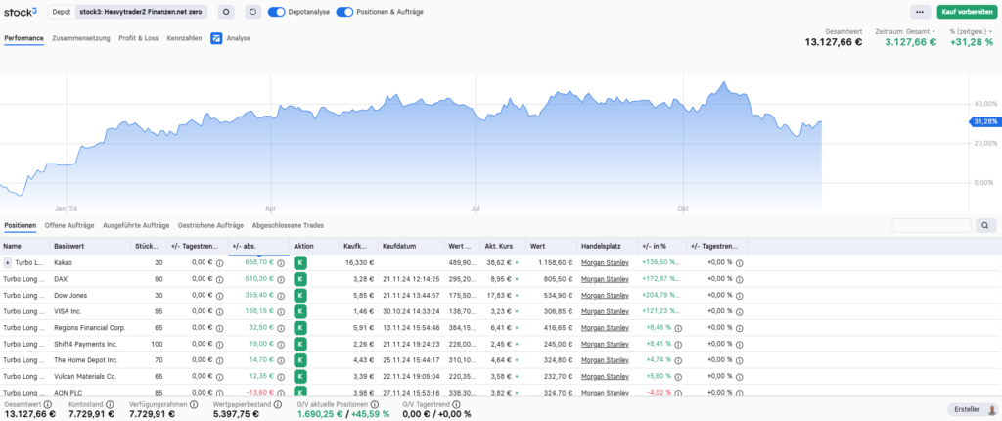This screenshot has width=1002, height=421.
Task: Click info icon next to +8,46 % value
Action: (678, 328)
